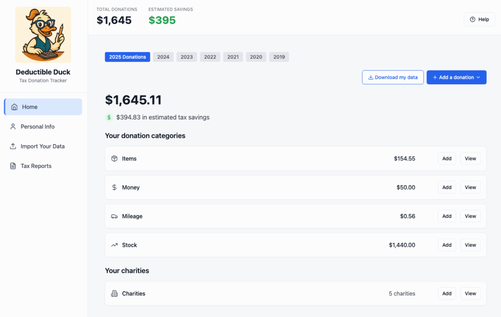Image resolution: width=501 pixels, height=317 pixels.
Task: Open the Help button
Action: pos(479,19)
